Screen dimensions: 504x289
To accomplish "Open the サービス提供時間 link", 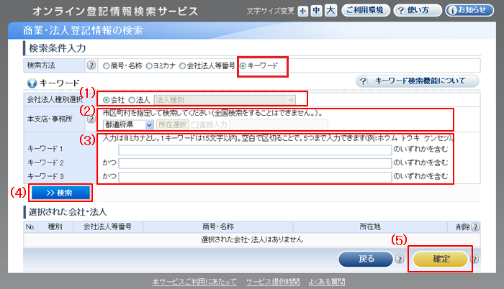I will (273, 282).
